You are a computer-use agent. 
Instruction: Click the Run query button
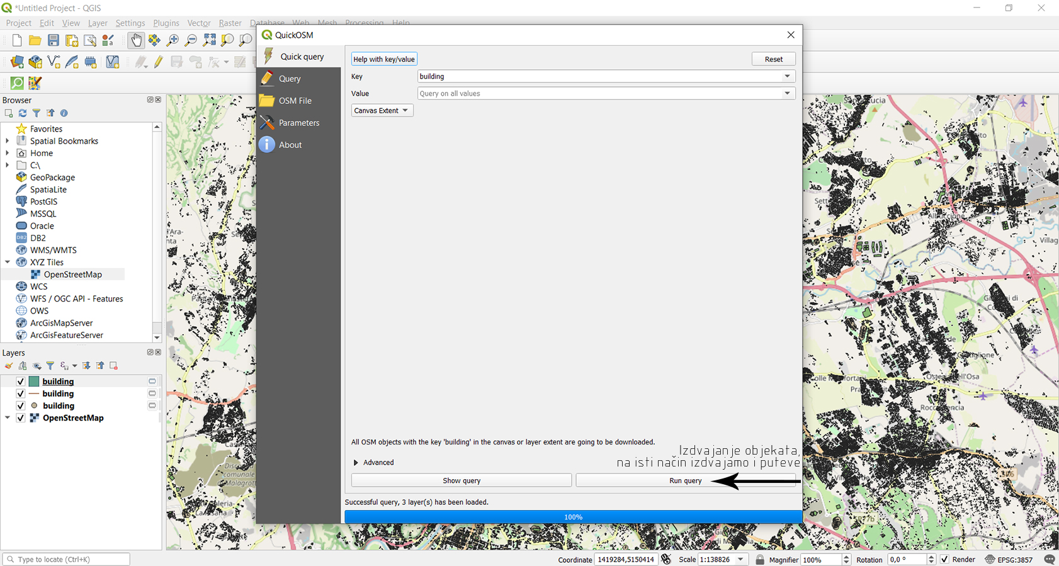pos(686,480)
